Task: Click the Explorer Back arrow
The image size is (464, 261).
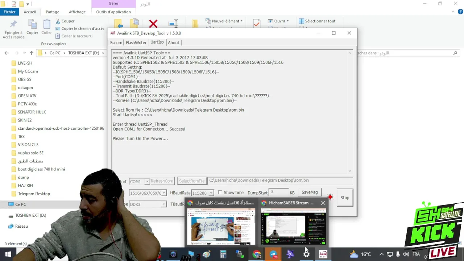Action: point(7,53)
